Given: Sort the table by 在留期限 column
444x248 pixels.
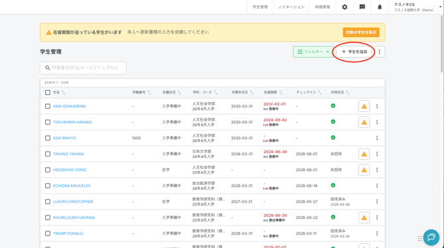Looking at the screenshot, I should pos(280,92).
